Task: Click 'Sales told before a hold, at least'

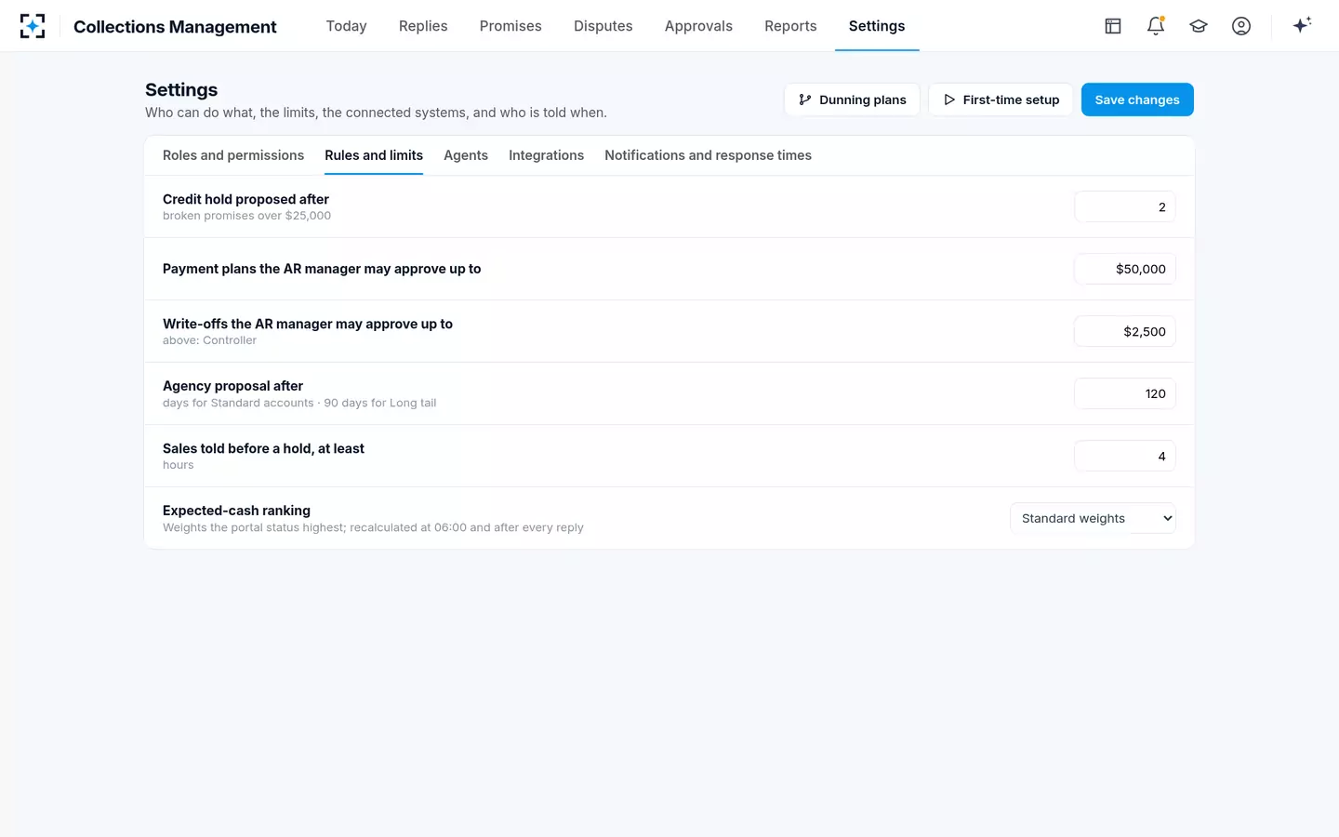Action: (x=263, y=448)
